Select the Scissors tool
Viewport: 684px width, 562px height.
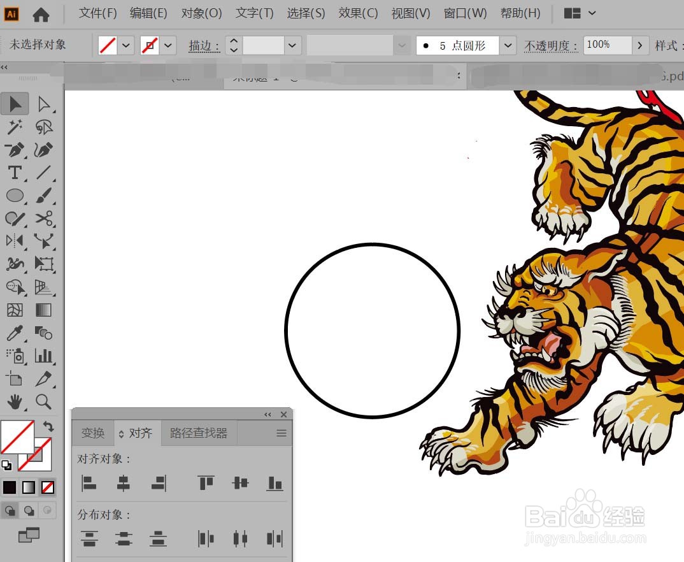coord(43,218)
